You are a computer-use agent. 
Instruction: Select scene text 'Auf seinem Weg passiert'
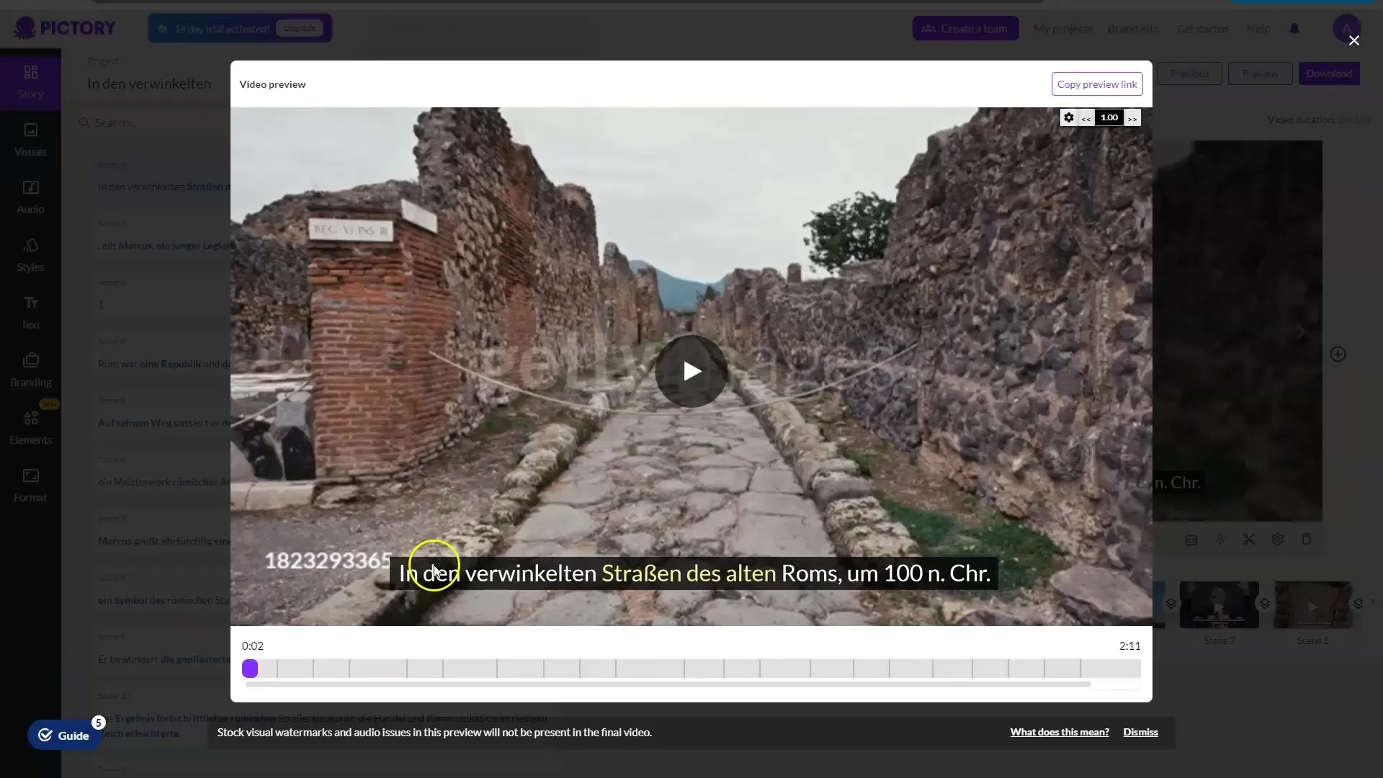click(164, 423)
